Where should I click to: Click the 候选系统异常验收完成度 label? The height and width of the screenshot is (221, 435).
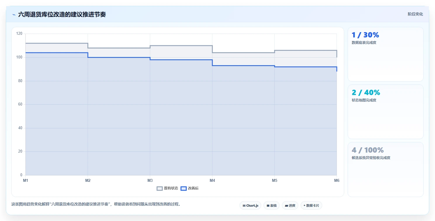[x=371, y=158]
